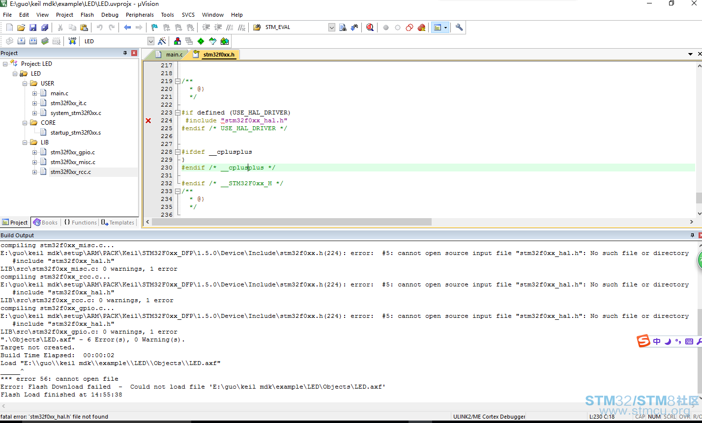The width and height of the screenshot is (702, 423).
Task: Toggle the fold box at line 219
Action: [177, 81]
